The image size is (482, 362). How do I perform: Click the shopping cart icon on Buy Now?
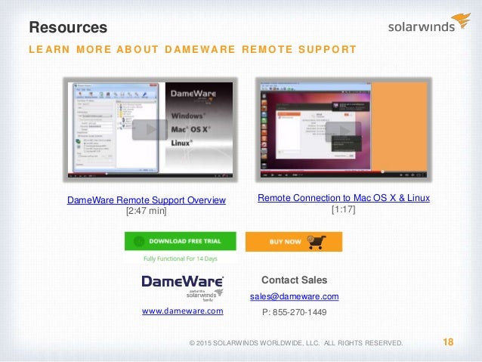[317, 242]
